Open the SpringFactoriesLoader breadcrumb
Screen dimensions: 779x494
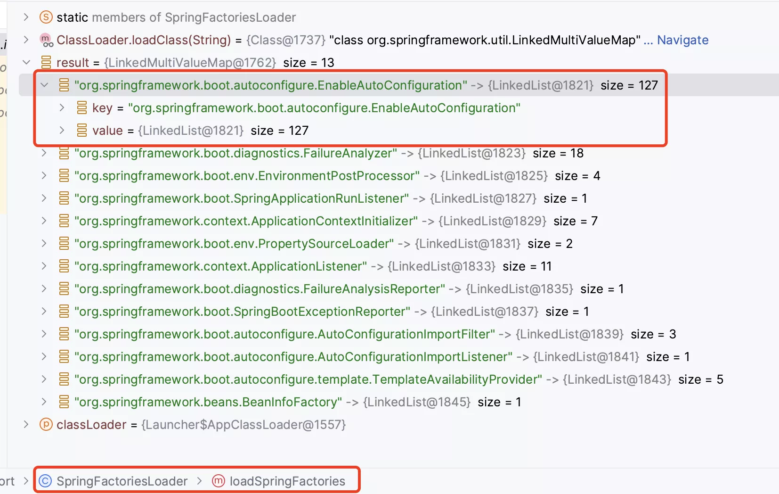(x=122, y=481)
